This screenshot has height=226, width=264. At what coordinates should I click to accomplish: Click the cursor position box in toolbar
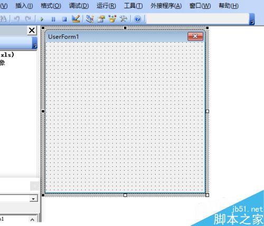pos(197,18)
